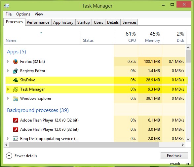
Task: Select the Processes tab
Action: [x=14, y=22]
